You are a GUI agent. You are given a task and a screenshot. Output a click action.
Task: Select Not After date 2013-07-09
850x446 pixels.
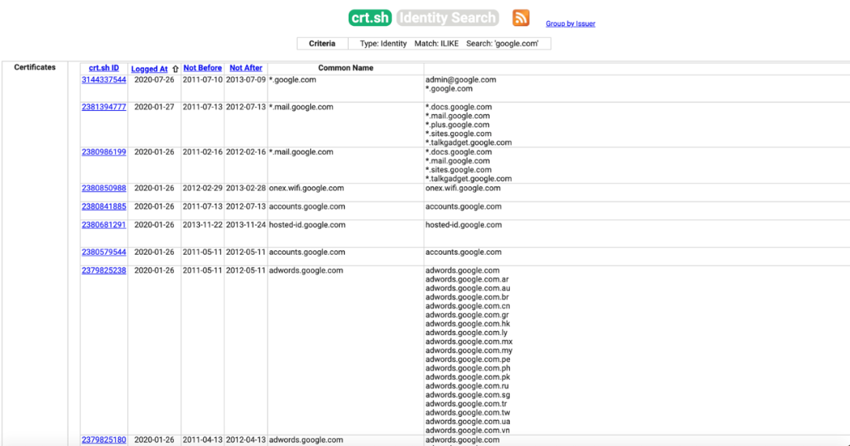pyautogui.click(x=246, y=79)
